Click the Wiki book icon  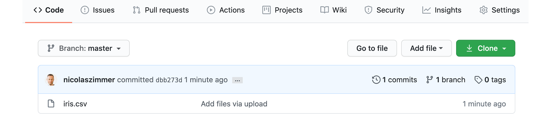(x=324, y=10)
